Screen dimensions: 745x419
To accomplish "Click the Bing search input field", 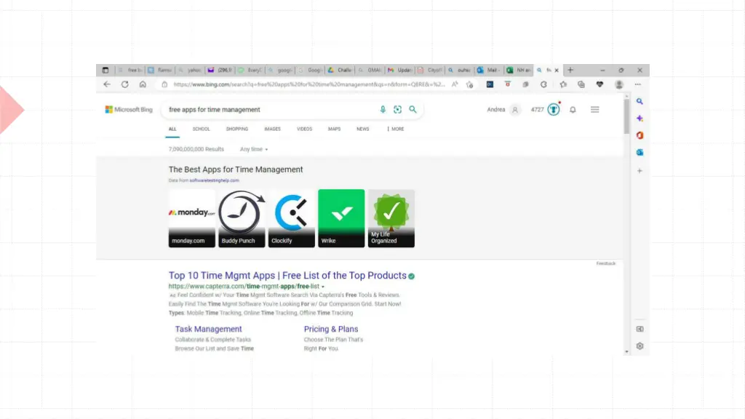I will (271, 110).
